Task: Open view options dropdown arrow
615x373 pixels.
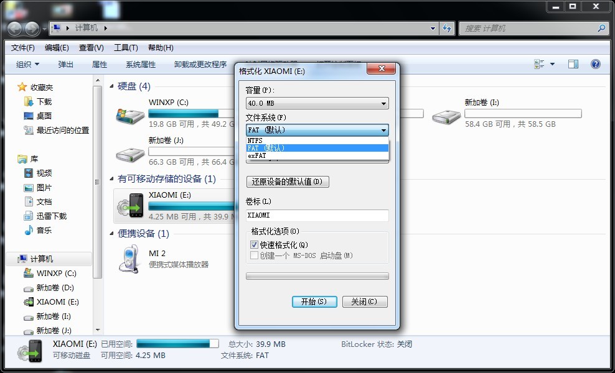Action: [x=552, y=64]
